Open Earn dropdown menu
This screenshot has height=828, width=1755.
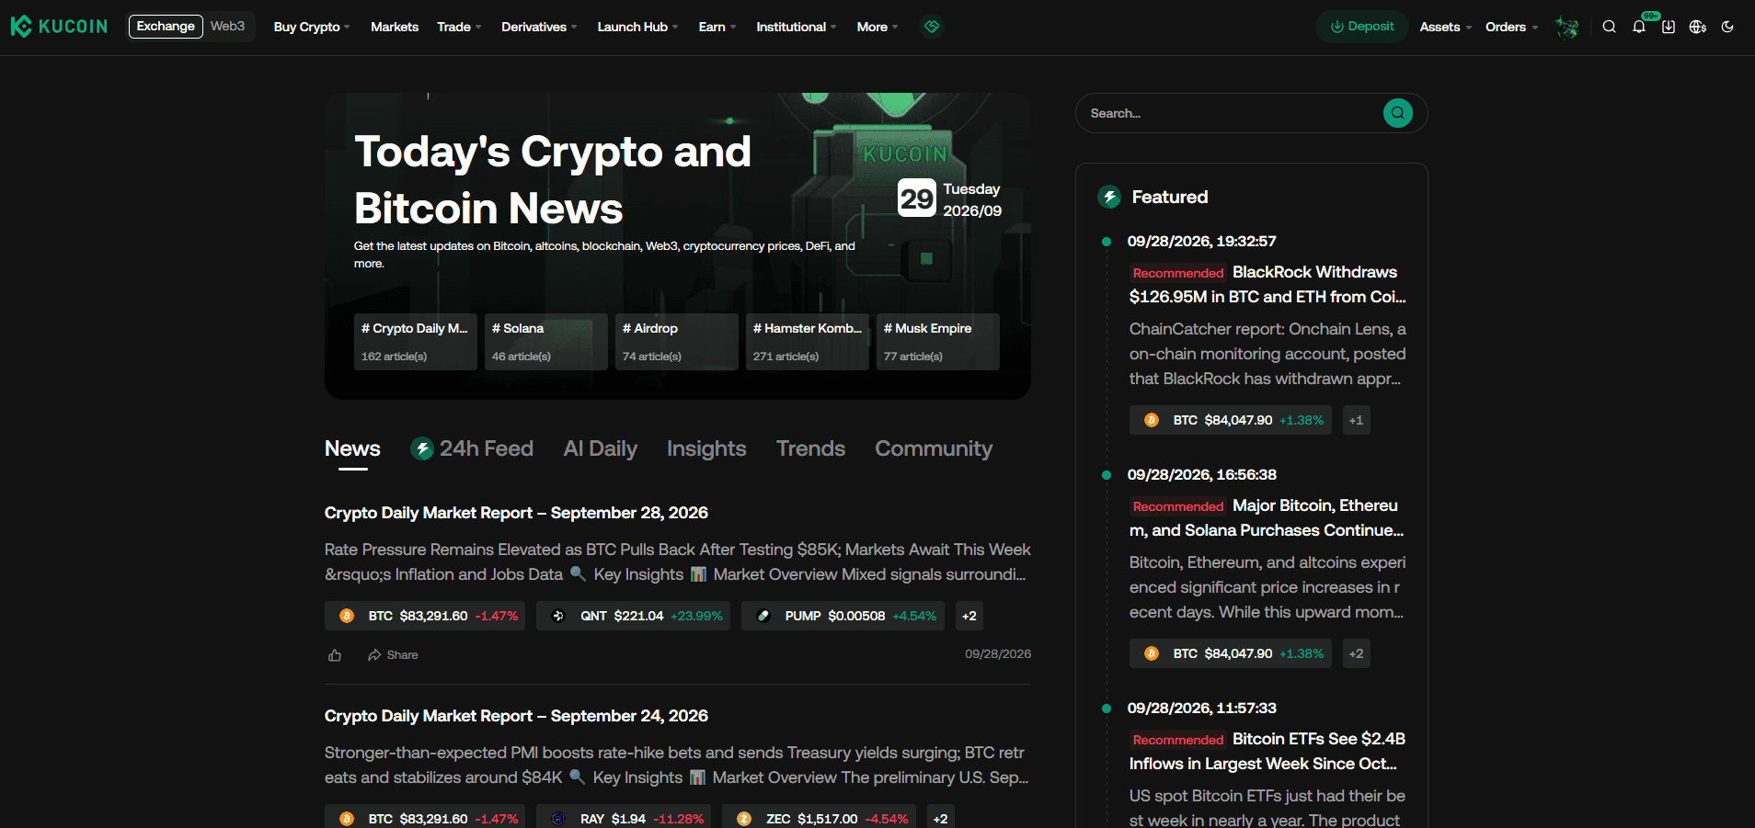point(717,27)
